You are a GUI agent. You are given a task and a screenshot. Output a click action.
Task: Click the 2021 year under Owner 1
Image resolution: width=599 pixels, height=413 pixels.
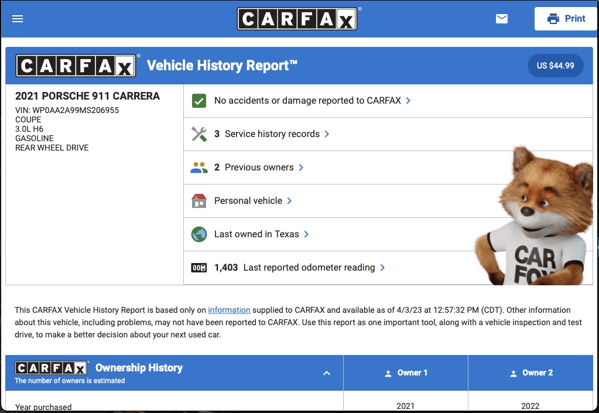tap(405, 406)
